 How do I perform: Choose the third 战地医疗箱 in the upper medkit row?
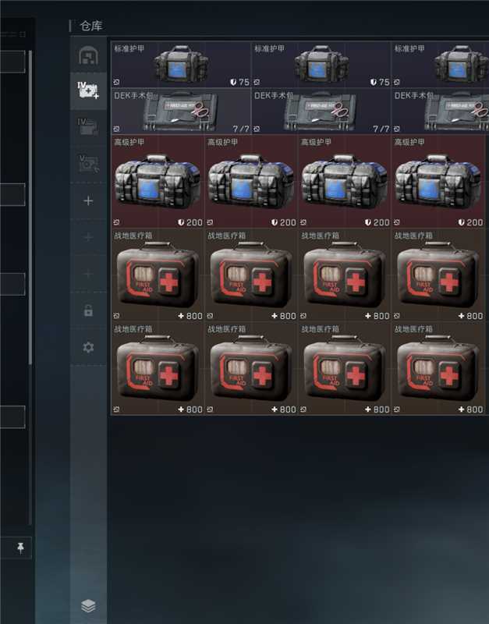click(x=345, y=275)
